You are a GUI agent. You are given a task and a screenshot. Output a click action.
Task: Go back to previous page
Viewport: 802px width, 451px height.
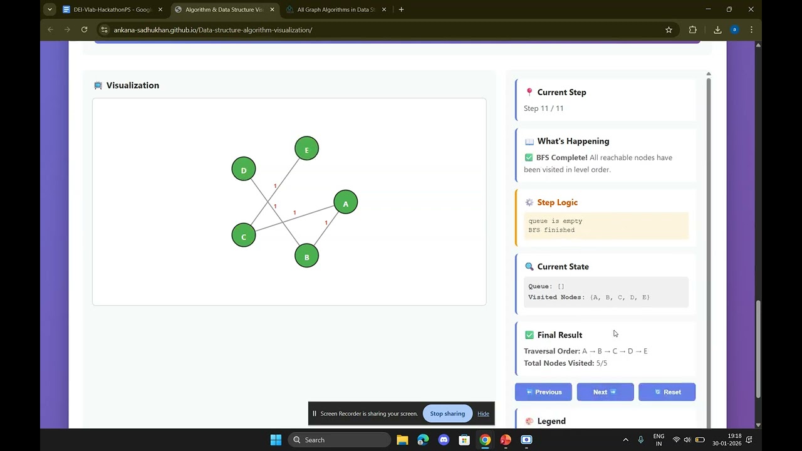51,29
